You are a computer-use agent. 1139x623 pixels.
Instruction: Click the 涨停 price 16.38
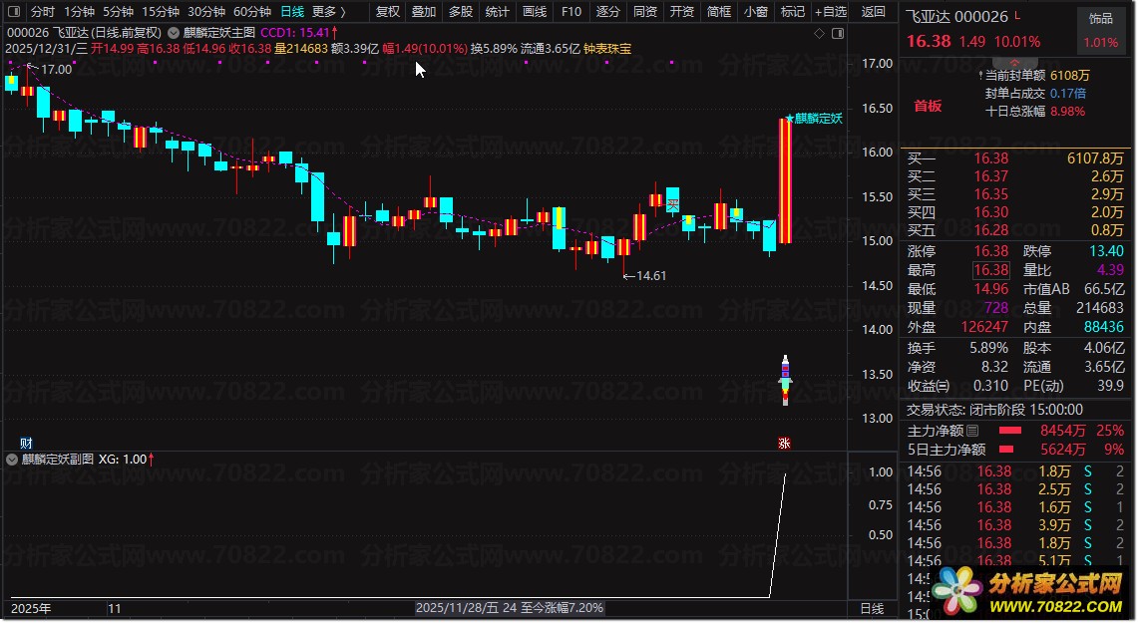[x=990, y=251]
